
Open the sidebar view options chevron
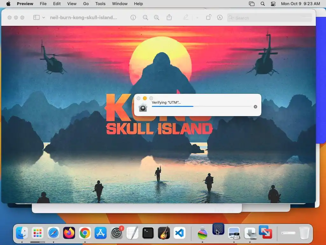[43, 18]
